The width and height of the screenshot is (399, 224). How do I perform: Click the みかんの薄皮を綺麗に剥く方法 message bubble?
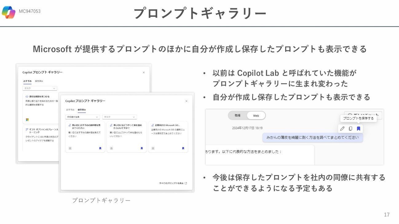click(x=313, y=138)
